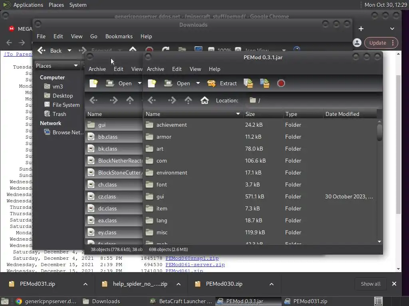Go to archive home location
409x306 pixels.
tap(204, 100)
